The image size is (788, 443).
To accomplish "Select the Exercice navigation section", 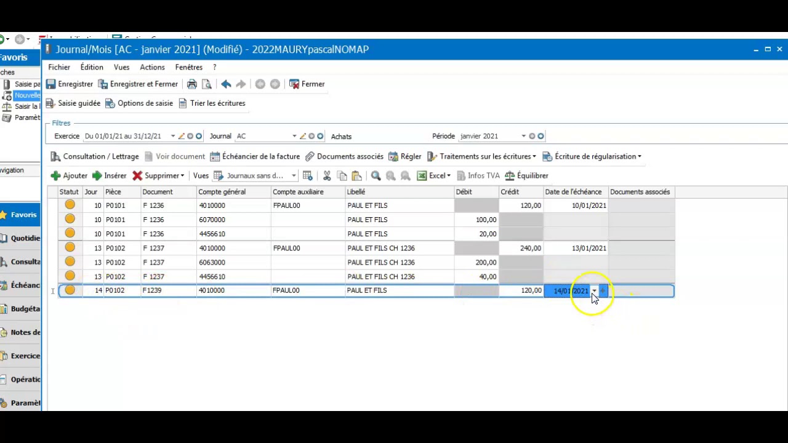I will 20,356.
